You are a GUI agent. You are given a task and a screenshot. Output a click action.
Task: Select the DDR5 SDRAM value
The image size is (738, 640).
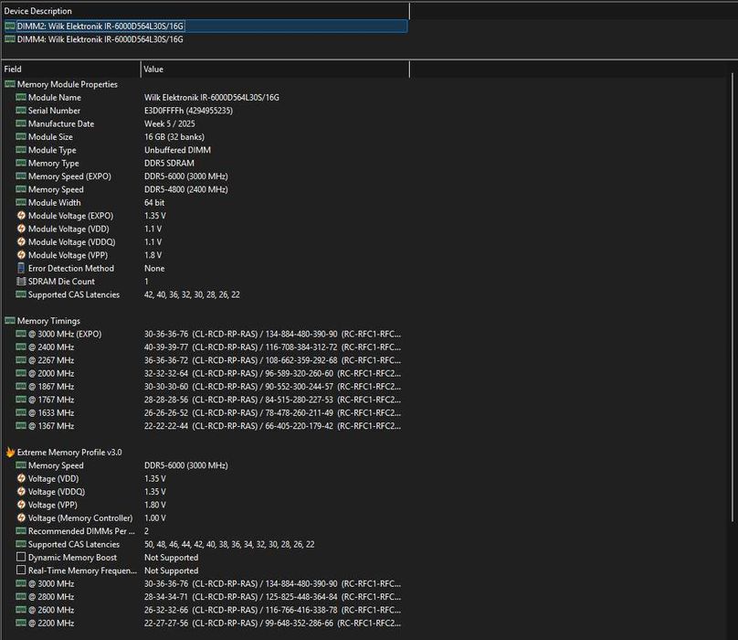click(169, 163)
